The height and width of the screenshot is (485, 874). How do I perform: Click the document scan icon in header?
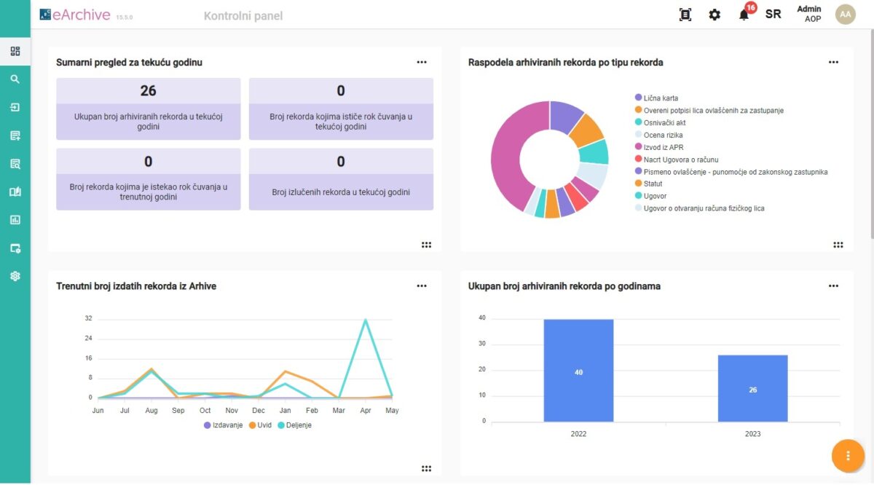click(x=685, y=15)
